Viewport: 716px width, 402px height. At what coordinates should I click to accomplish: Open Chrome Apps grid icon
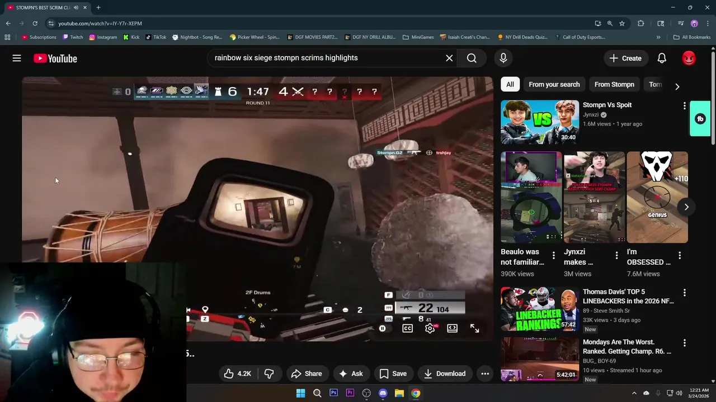coord(7,37)
